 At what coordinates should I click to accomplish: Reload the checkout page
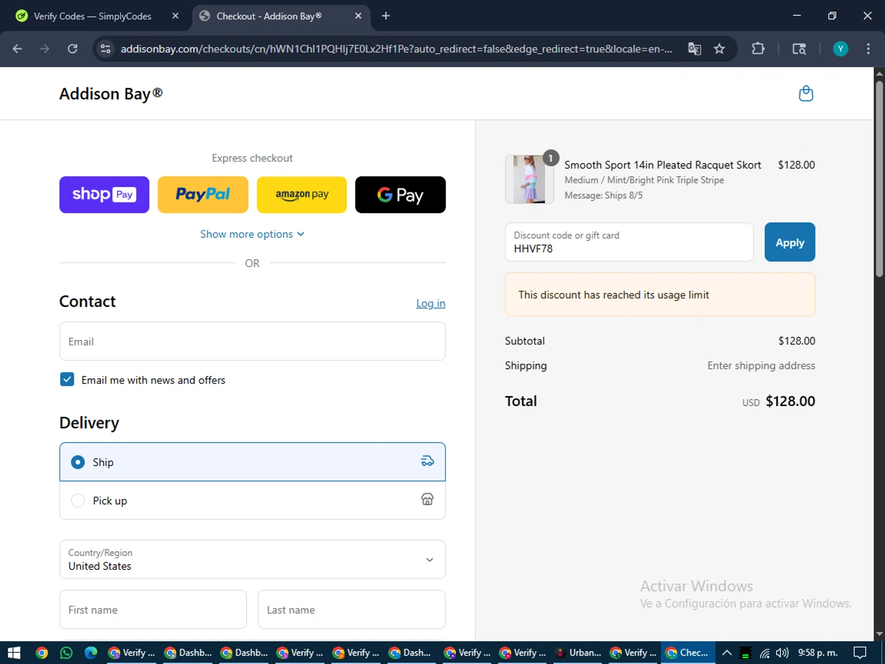[73, 49]
